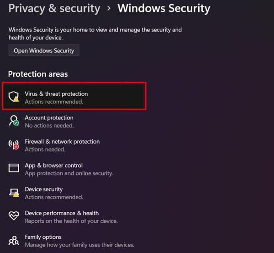Open the Family options label

[x=43, y=237]
